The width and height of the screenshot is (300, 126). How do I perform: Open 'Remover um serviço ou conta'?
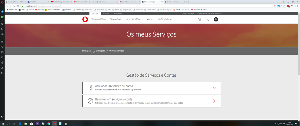click(214, 101)
